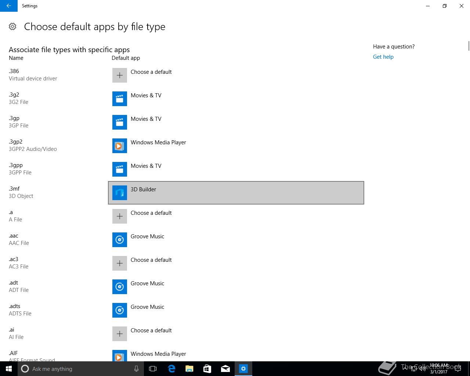This screenshot has height=376, width=470.
Task: Click Windows Media Player for .AIF files
Action: 158,354
